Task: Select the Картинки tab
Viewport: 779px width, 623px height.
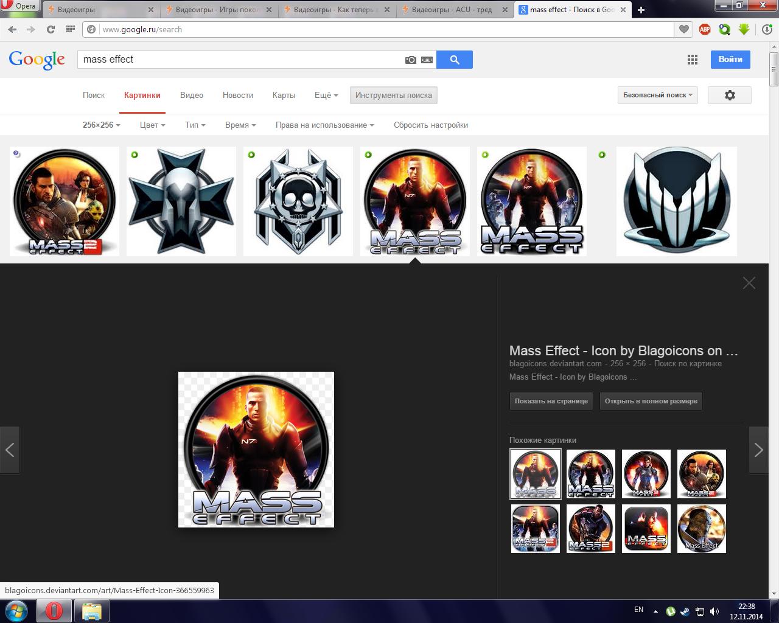Action: click(x=142, y=95)
